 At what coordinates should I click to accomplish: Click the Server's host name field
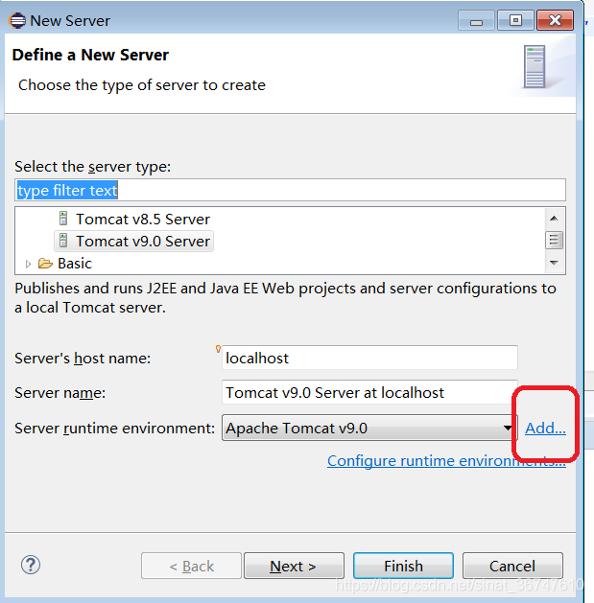pos(369,358)
